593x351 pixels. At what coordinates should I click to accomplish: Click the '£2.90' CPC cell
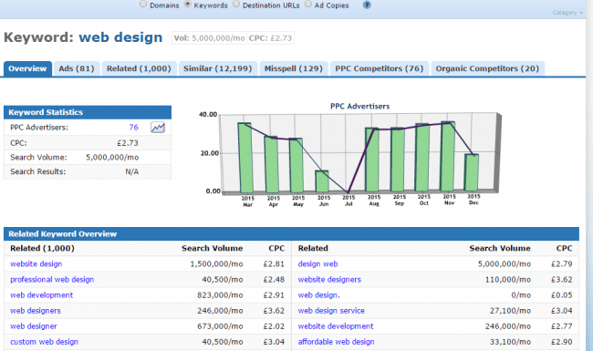(x=562, y=342)
